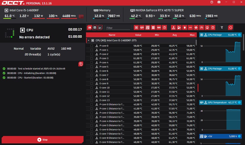Sort by the Value column header
Viewport: 245px width, 145px height.
pyautogui.click(x=138, y=35)
